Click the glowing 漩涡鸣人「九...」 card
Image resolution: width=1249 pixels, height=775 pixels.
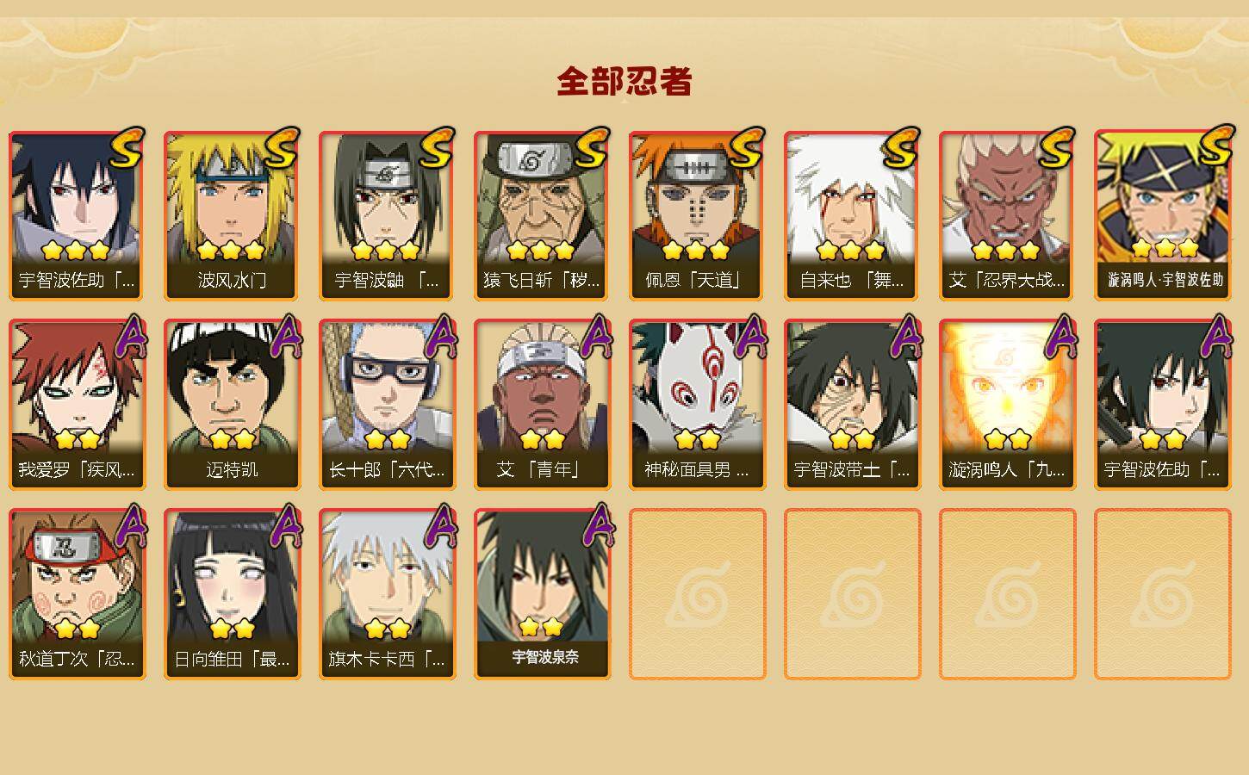[x=1007, y=405]
